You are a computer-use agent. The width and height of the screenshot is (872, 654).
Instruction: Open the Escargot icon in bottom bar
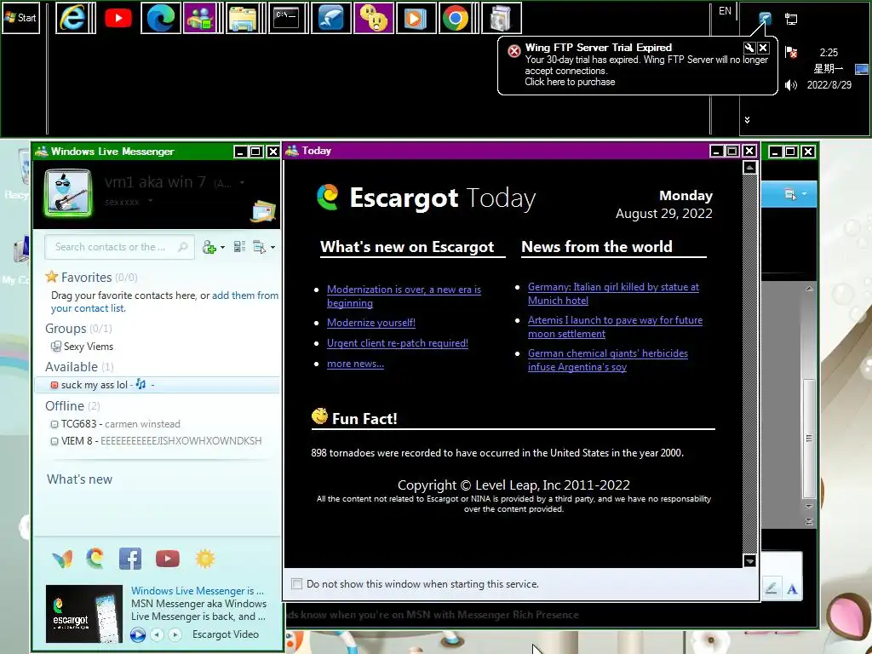[x=95, y=559]
